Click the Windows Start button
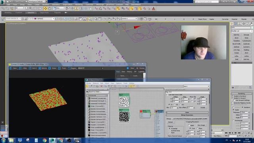The image size is (254, 143). click(4, 140)
